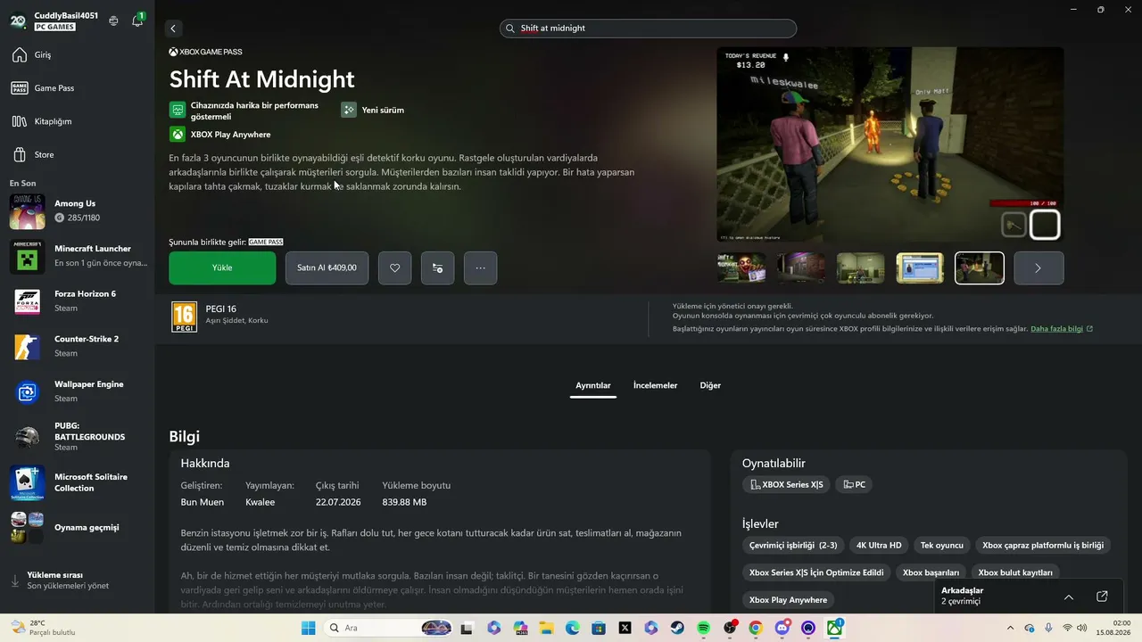Open Among Us from recent games
Screen dimensions: 1142x642
77,210
